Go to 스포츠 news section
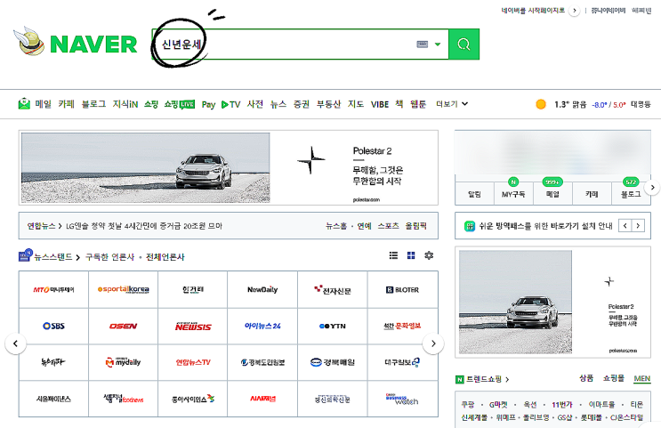Screen dimensions: 661x428 (388, 226)
